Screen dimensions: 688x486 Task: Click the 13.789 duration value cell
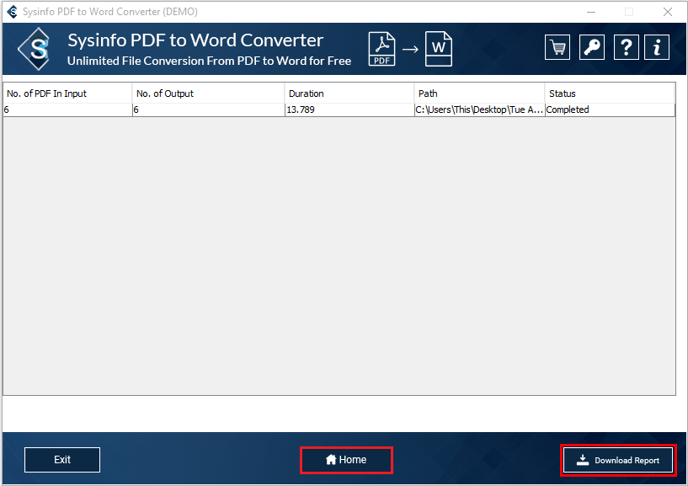point(349,109)
